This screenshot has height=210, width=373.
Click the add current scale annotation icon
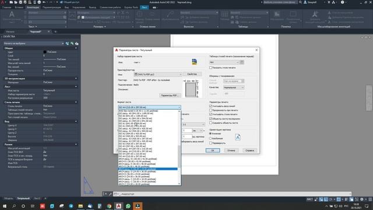pos(315,17)
